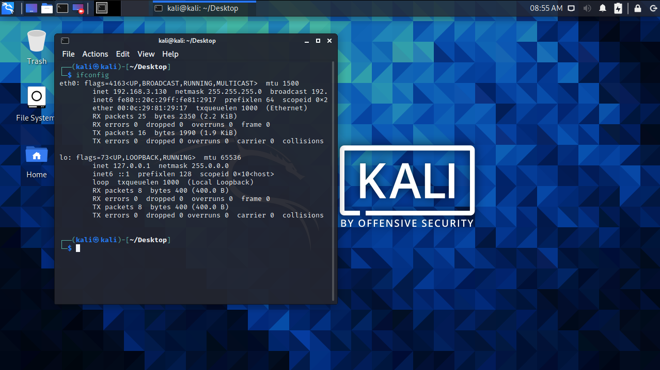The height and width of the screenshot is (370, 660).
Task: Select the File System desktop icon
Action: pyautogui.click(x=36, y=104)
